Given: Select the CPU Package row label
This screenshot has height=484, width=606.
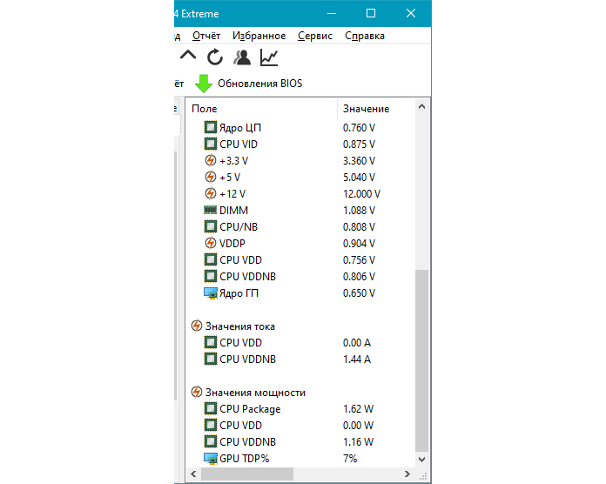Looking at the screenshot, I should (250, 409).
